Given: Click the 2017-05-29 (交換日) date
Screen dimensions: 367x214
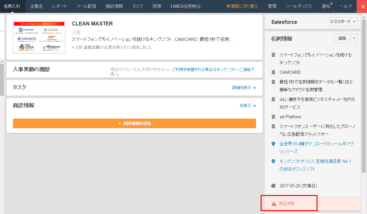Looking at the screenshot, I should tap(298, 186).
